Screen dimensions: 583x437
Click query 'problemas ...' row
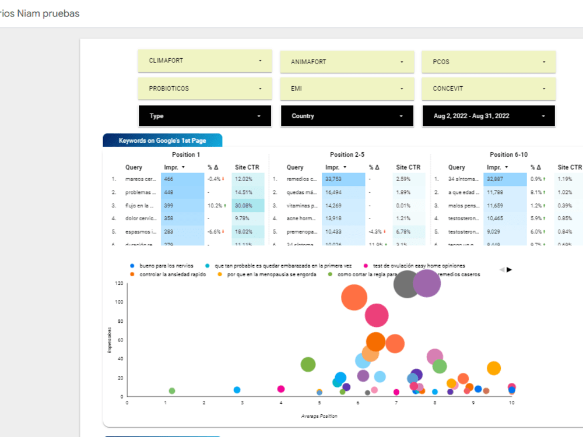141,192
